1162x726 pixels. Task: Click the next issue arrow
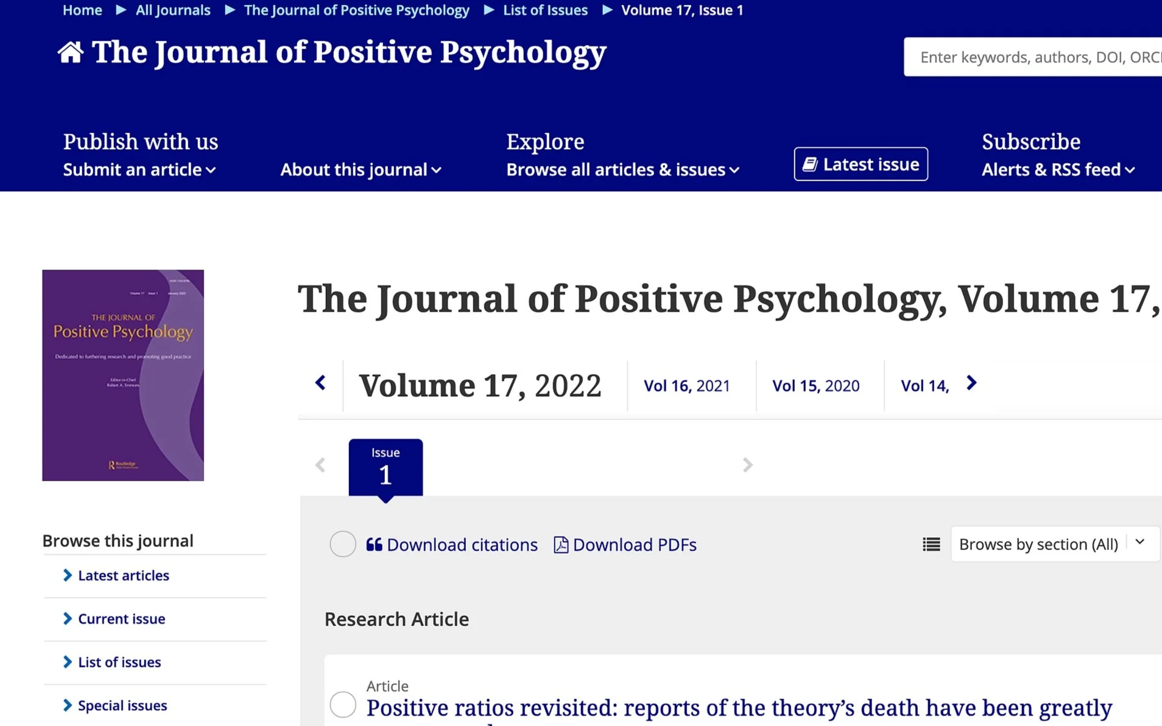coord(748,466)
